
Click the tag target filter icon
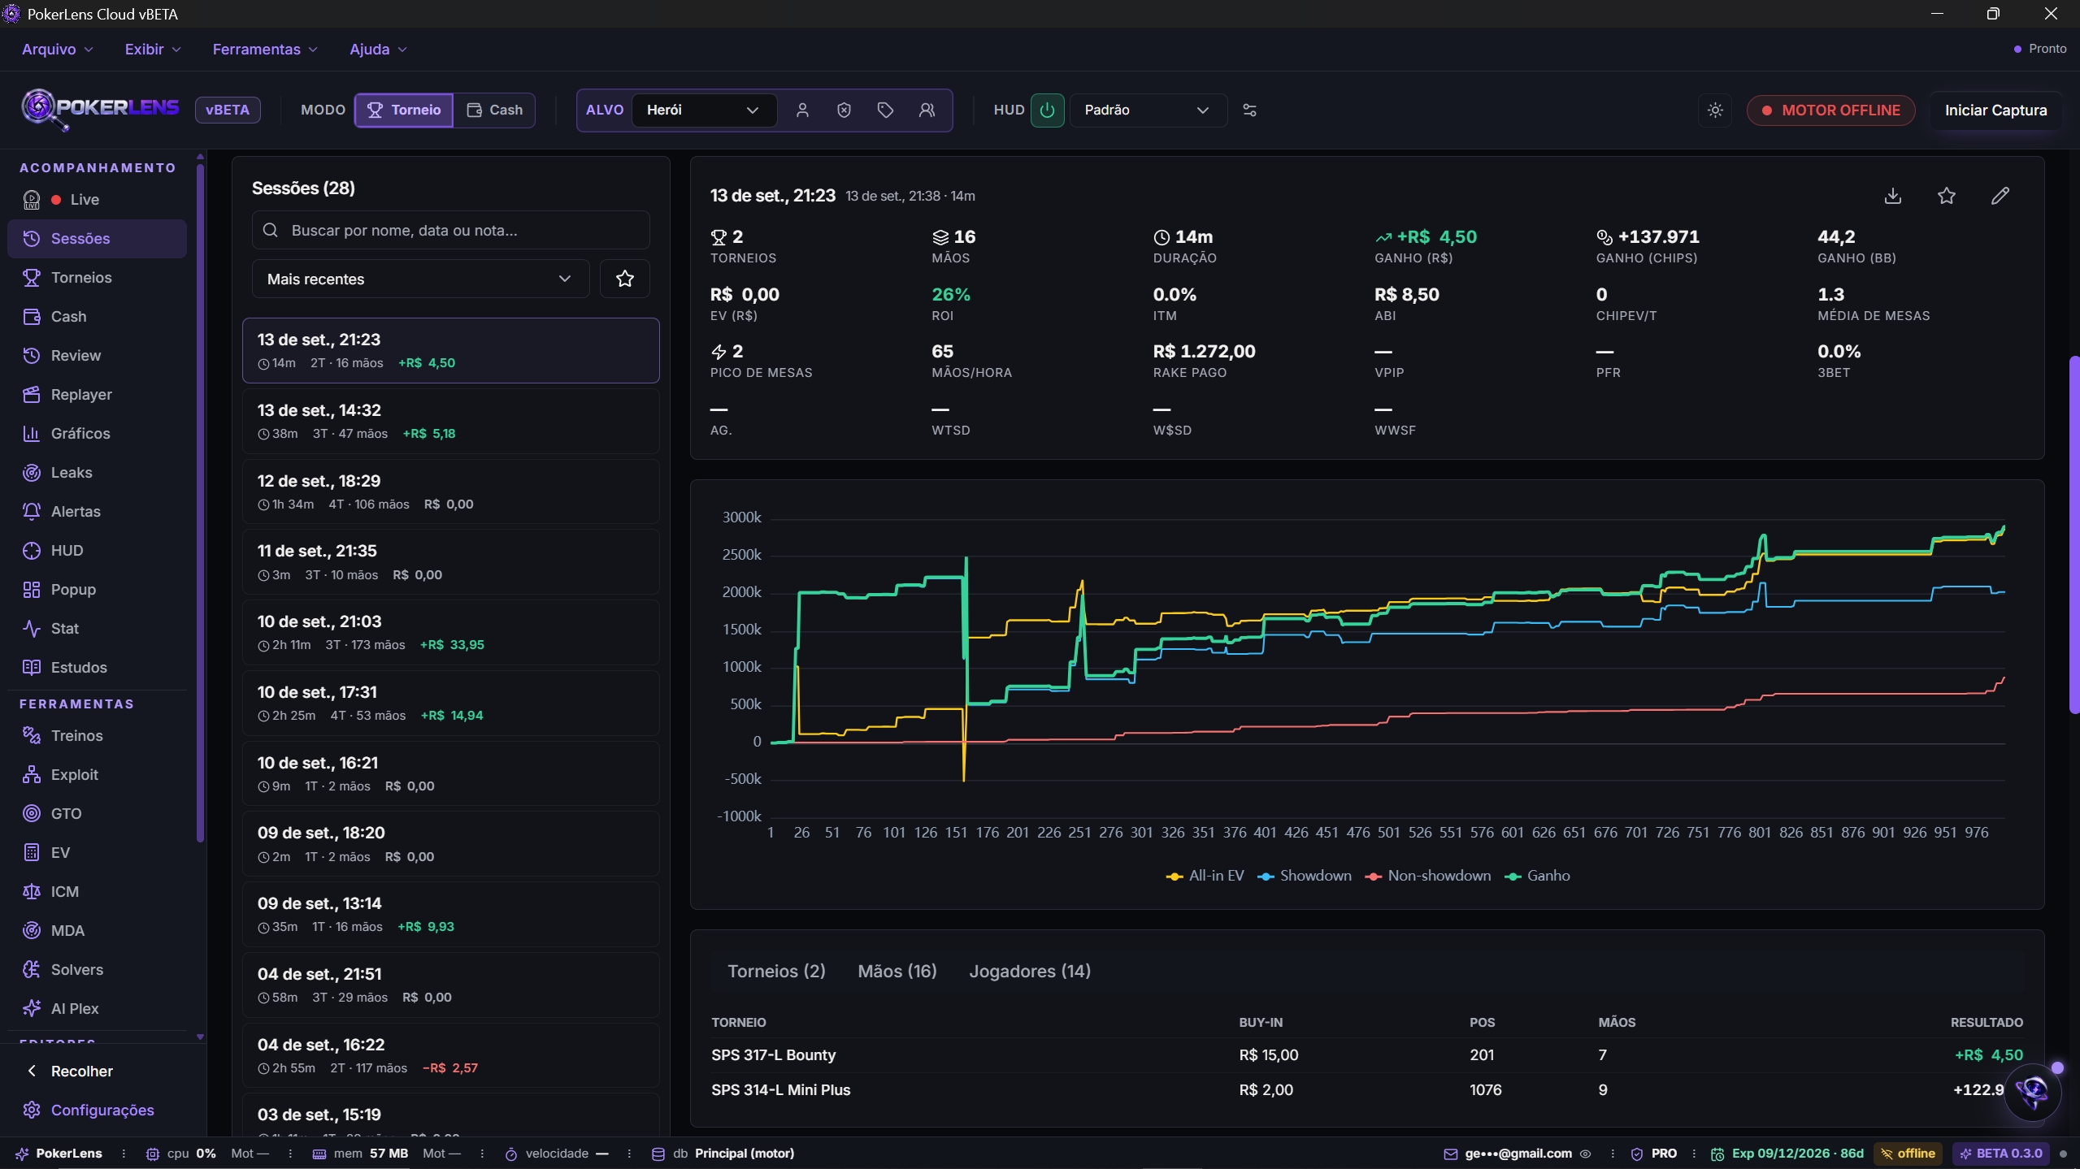[x=885, y=110]
